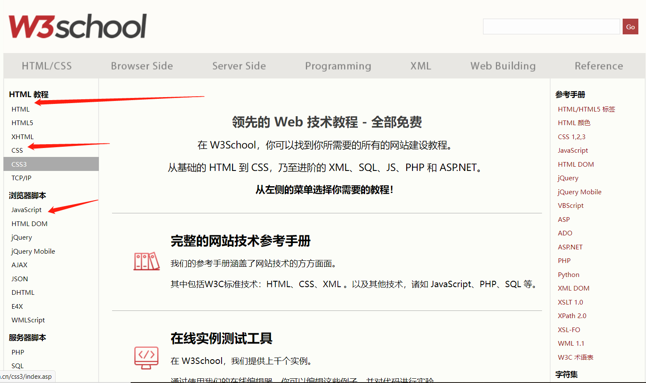Click the 领先的 Web 技术教程 headline
Screen dimensions: 646x383
coord(327,122)
